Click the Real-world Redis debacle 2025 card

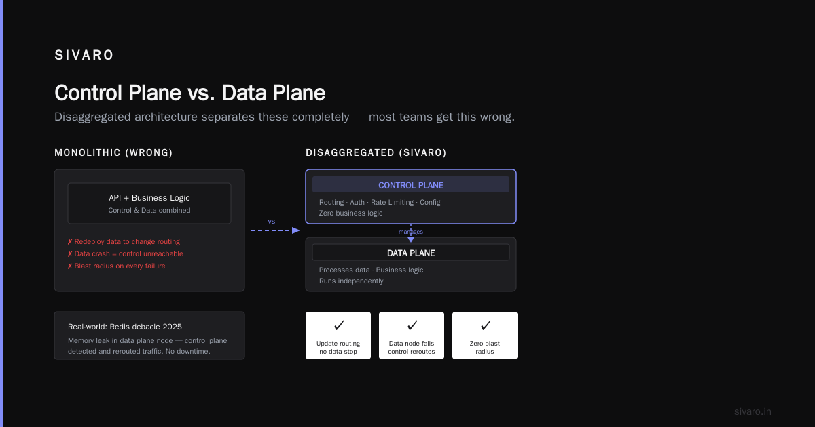click(x=149, y=335)
